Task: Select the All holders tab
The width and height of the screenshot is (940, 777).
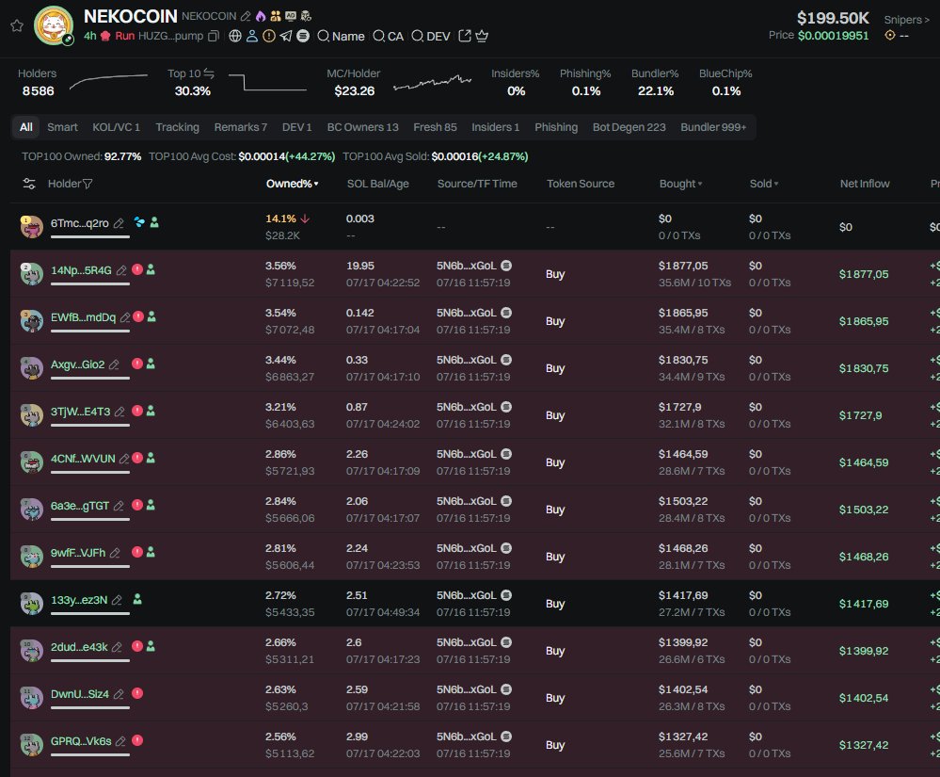Action: tap(25, 127)
